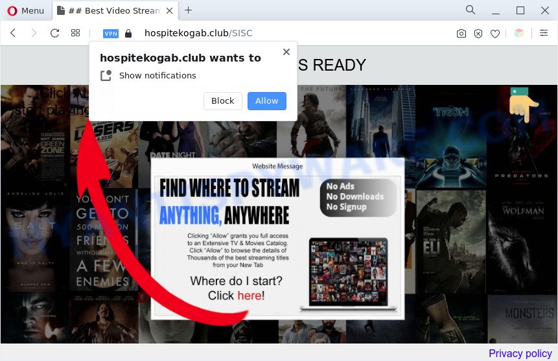558x361 pixels.
Task: Click the Wolfman movie poster
Action: tap(522, 242)
